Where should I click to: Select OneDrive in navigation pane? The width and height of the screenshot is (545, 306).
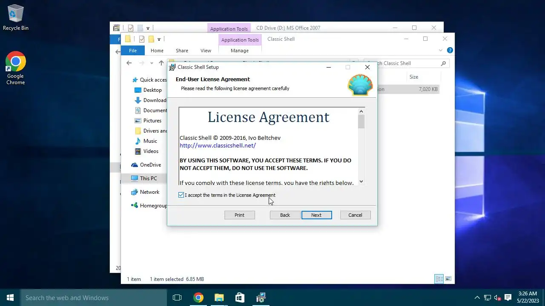(146, 165)
